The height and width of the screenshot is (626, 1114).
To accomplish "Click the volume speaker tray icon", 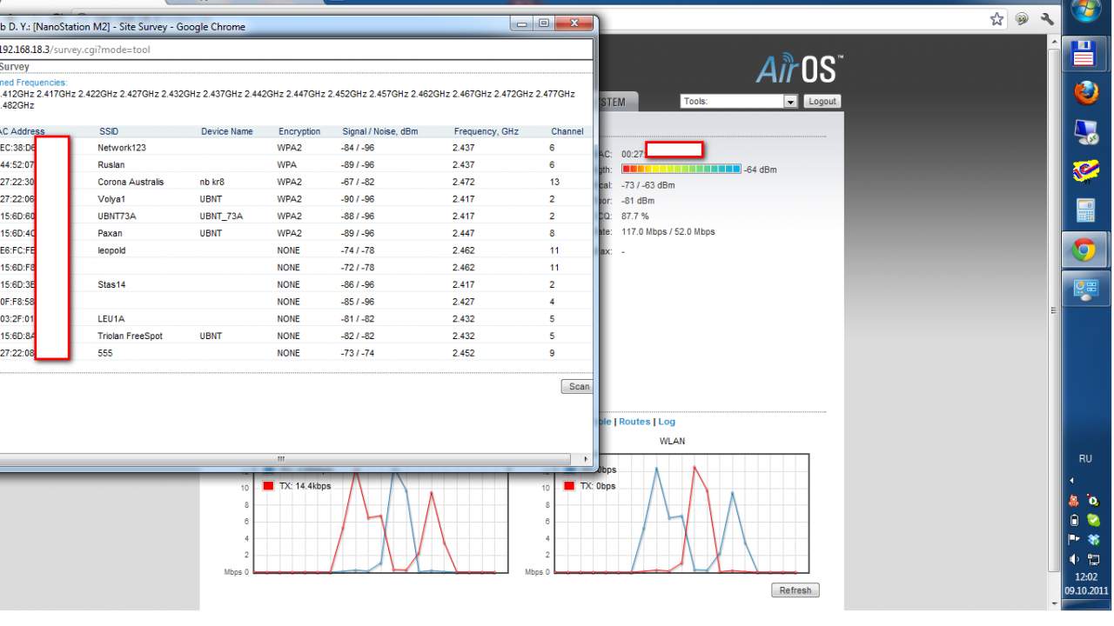I will pos(1074,559).
